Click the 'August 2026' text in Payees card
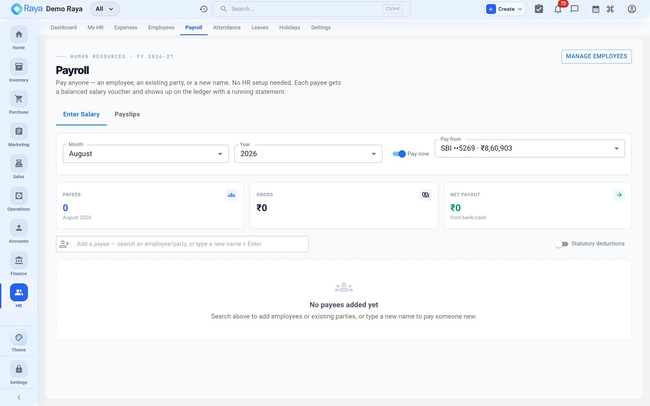The height and width of the screenshot is (406, 650). [x=77, y=218]
